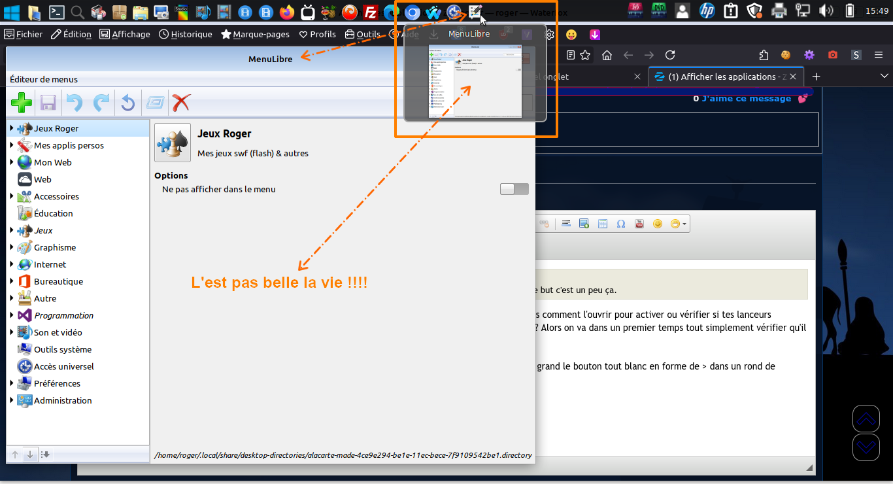Click the Jeux Roger chess icon button
The width and height of the screenshot is (893, 484).
tap(173, 143)
